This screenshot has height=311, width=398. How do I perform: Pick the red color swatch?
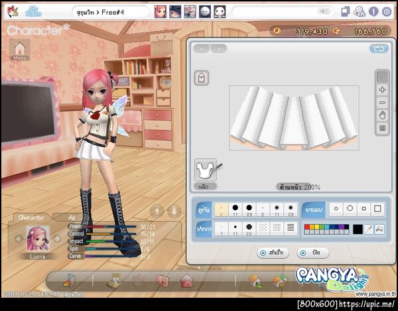tap(306, 227)
